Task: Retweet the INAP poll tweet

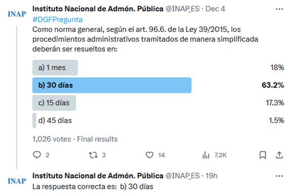Action: 93,155
